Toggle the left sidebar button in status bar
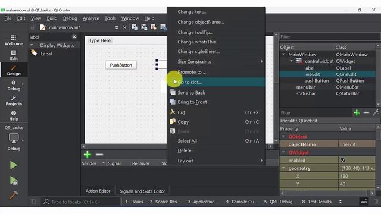The width and height of the screenshot is (381, 214). click(x=33, y=202)
